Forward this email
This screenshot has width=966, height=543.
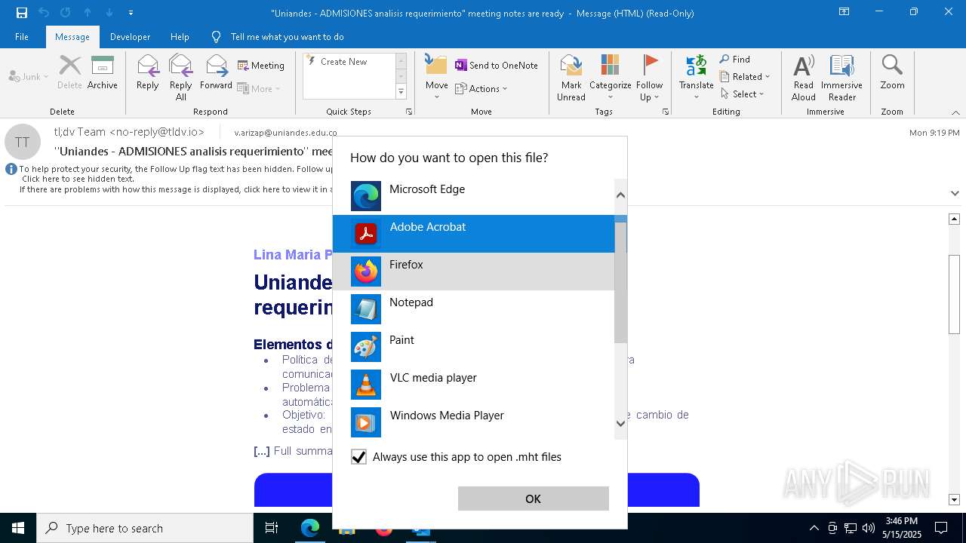[x=216, y=72]
